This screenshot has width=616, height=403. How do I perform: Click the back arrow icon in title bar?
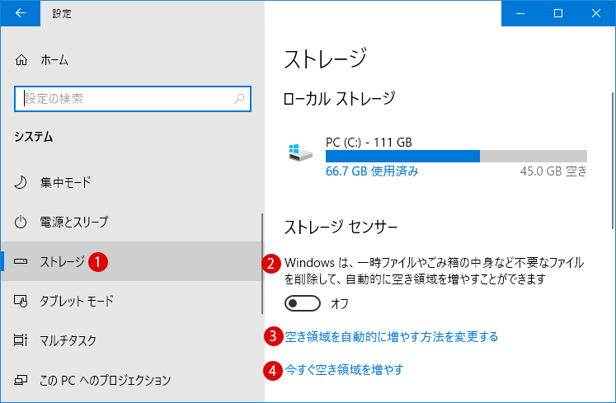tap(21, 13)
